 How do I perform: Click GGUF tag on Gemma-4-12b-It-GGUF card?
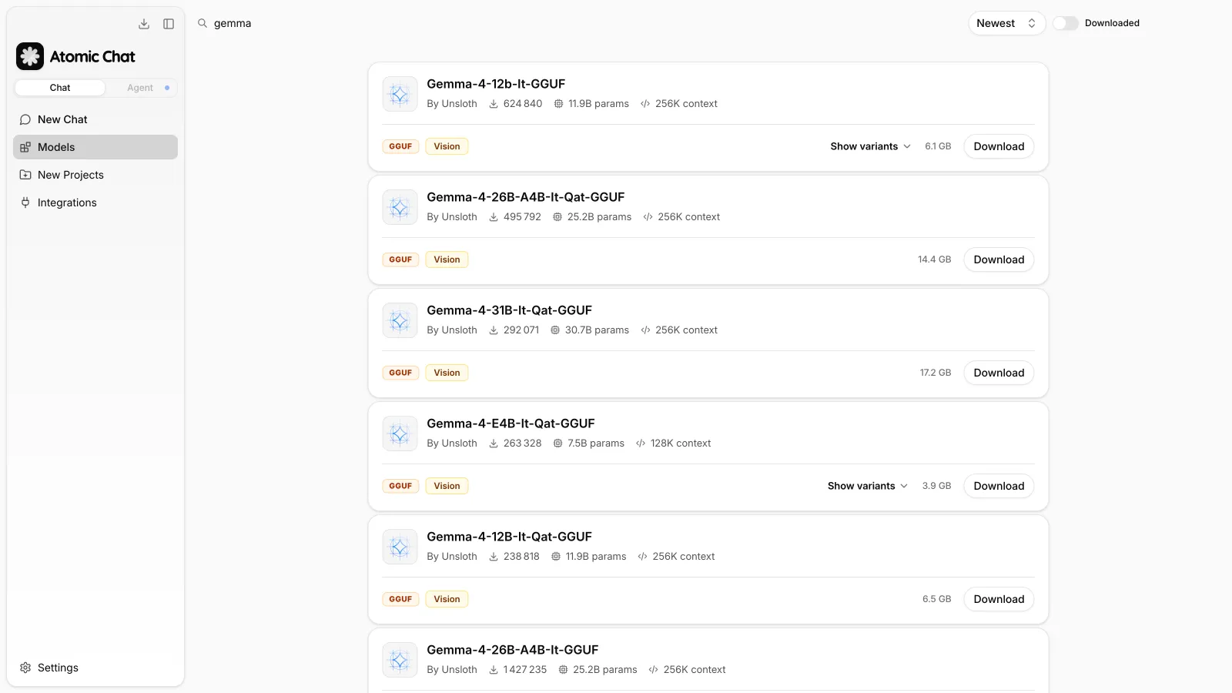click(x=400, y=146)
